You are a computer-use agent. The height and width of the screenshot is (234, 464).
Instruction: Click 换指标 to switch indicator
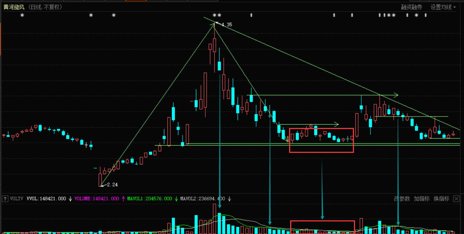click(x=441, y=199)
